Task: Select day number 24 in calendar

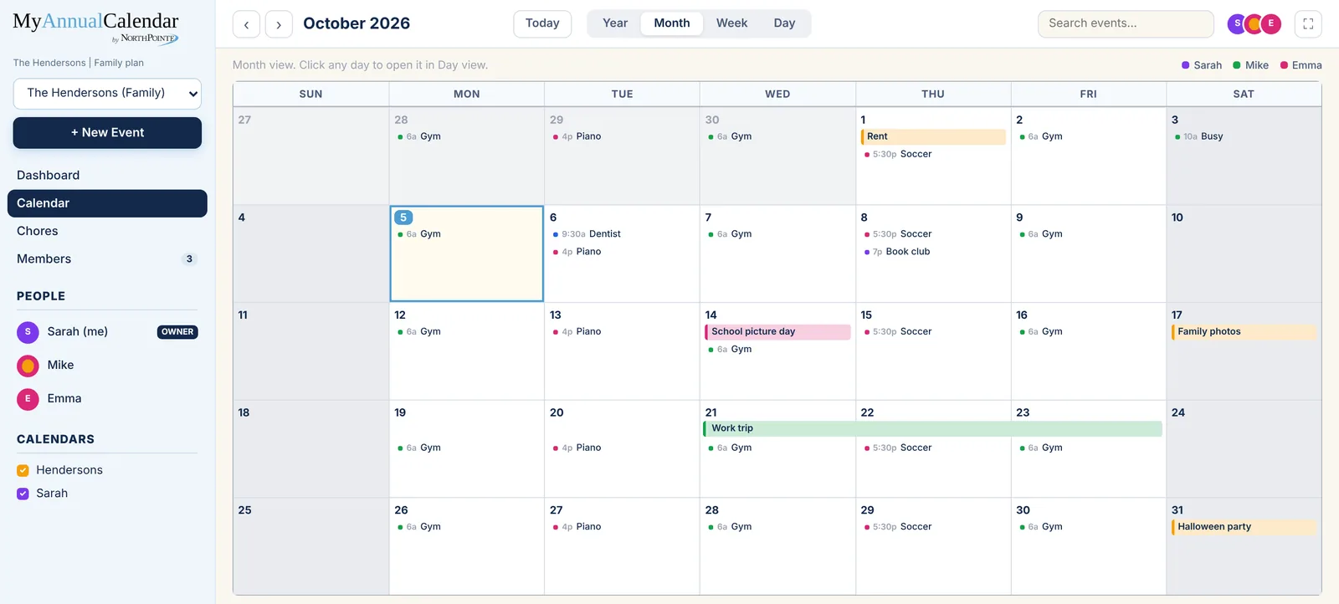Action: pos(1177,412)
